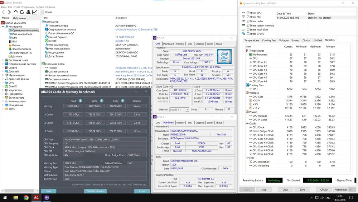Open the Microsoft Windows 10 Enterprise LTSB link
This screenshot has height=202, width=358.
click(x=136, y=29)
